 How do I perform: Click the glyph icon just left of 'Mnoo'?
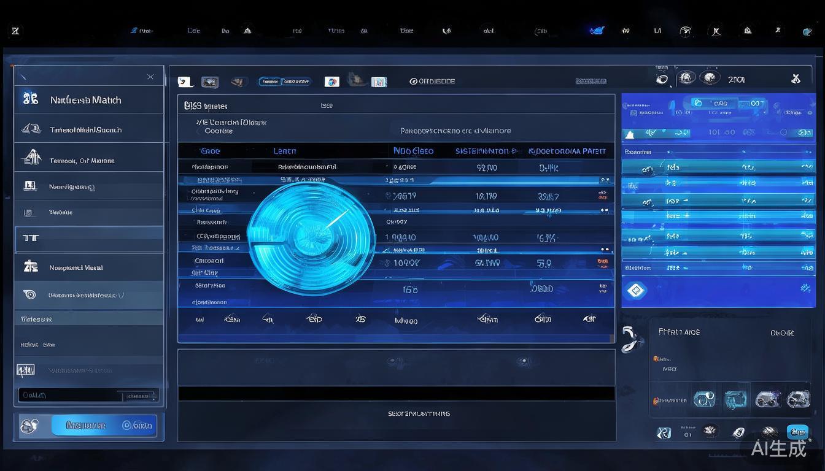tap(360, 319)
